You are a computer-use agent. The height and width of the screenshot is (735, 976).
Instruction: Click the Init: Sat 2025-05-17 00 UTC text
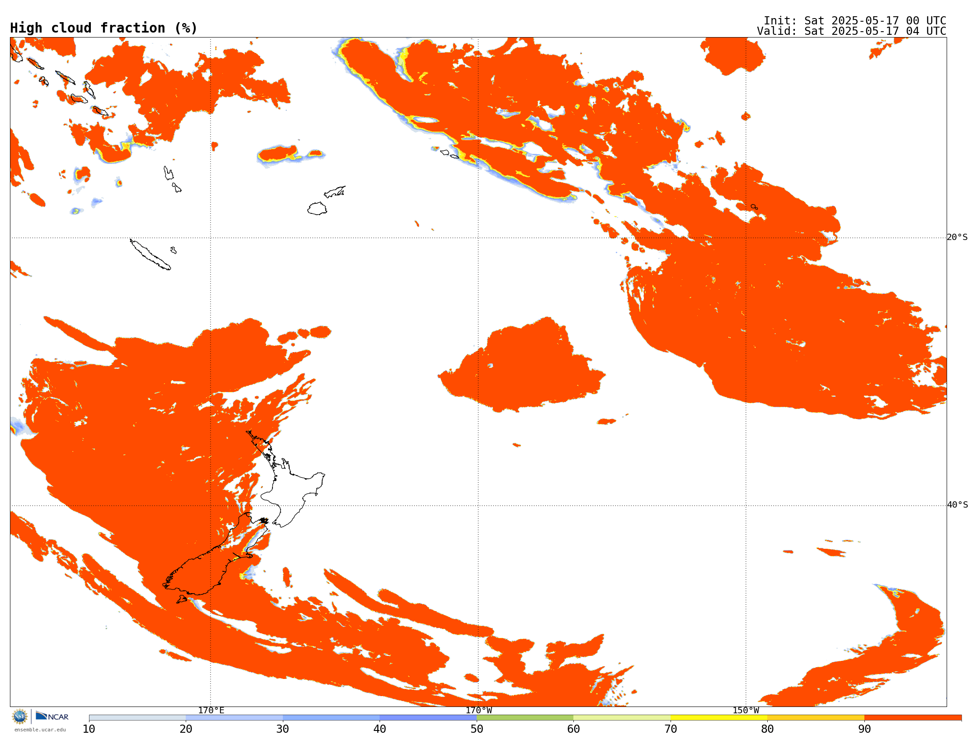pos(854,21)
